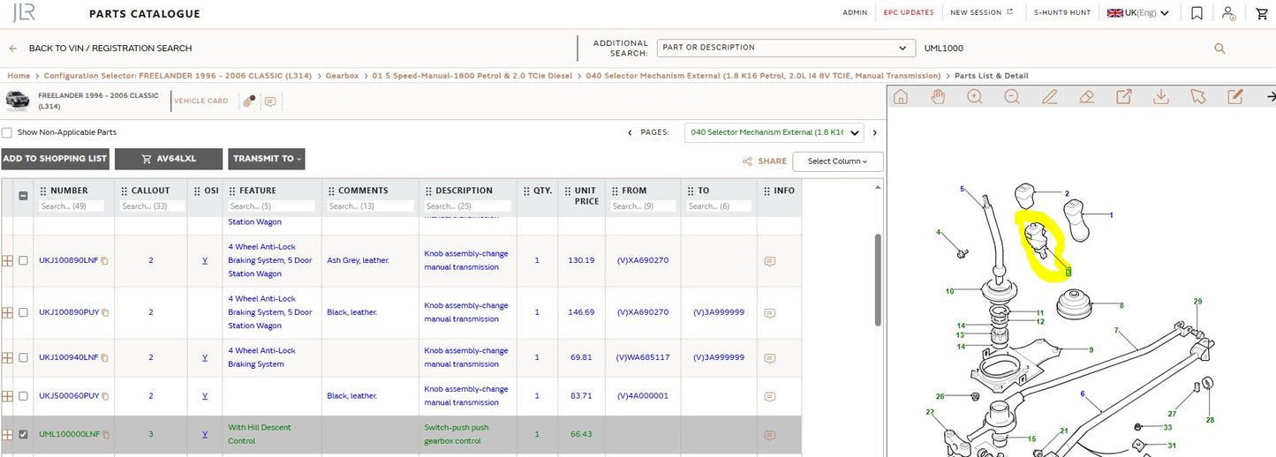Select the eraser tool

pos(1087,97)
